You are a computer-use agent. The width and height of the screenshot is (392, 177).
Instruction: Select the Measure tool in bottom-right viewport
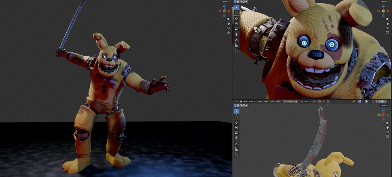pyautogui.click(x=237, y=149)
